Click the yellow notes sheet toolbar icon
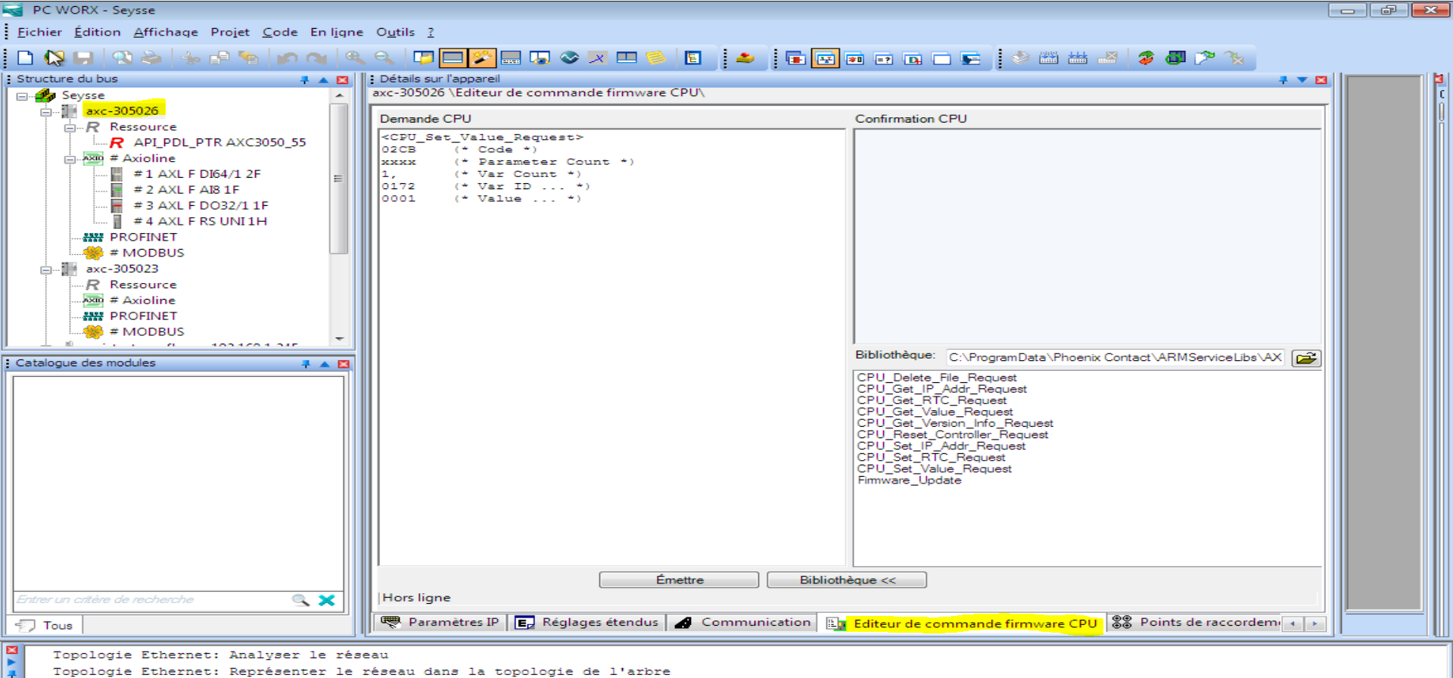The width and height of the screenshot is (1453, 678). 656,58
